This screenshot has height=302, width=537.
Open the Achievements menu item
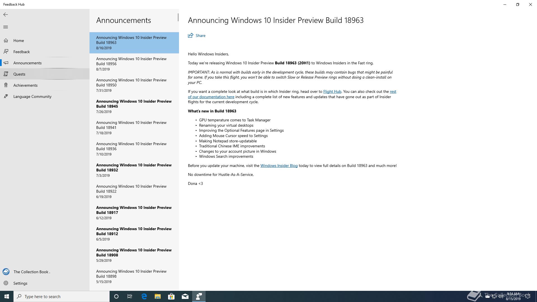click(x=45, y=85)
